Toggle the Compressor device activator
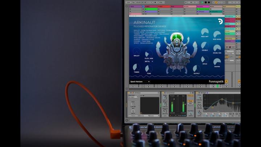 pos(163,93)
